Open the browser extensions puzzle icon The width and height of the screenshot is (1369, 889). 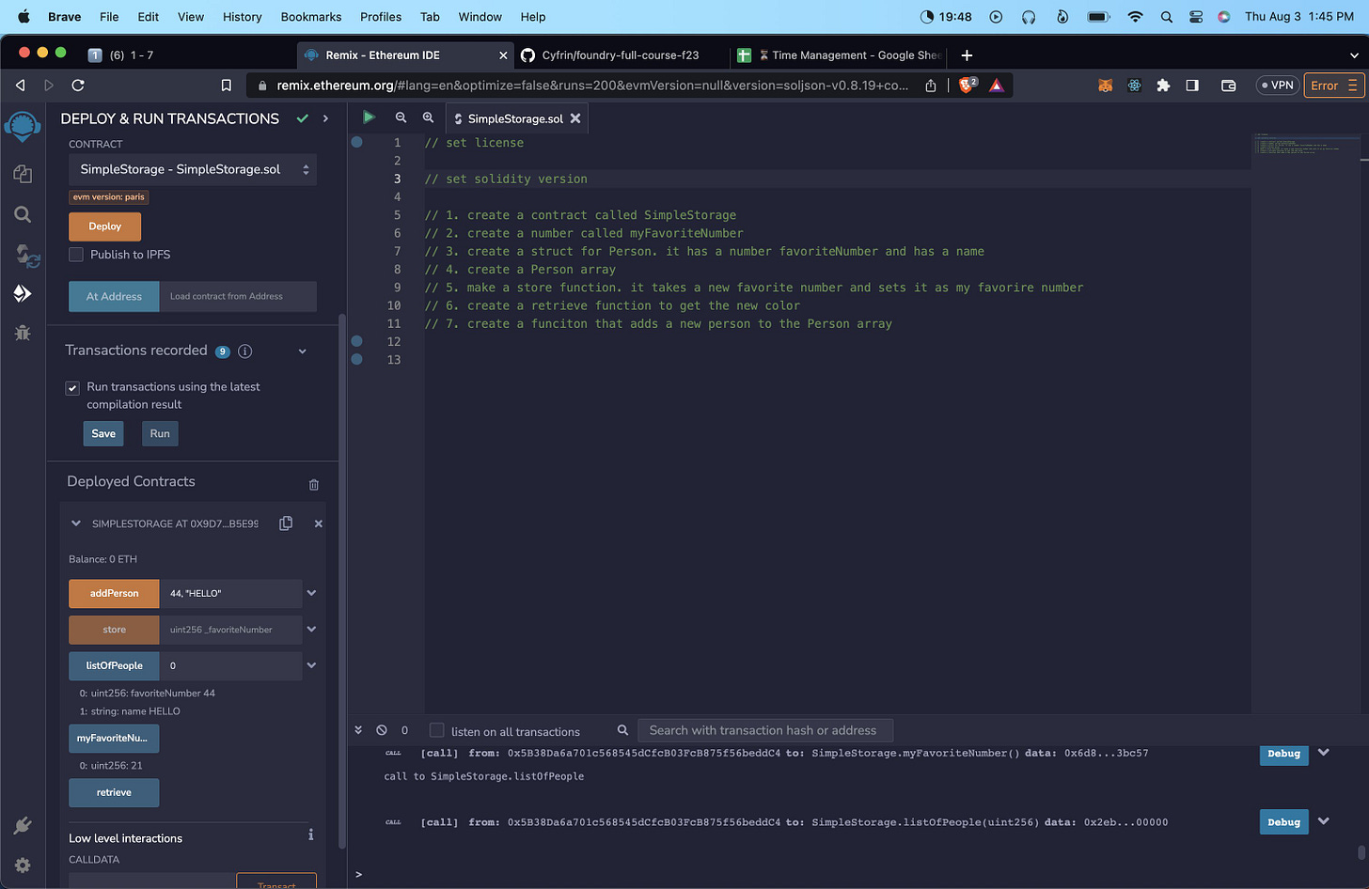click(x=1163, y=86)
